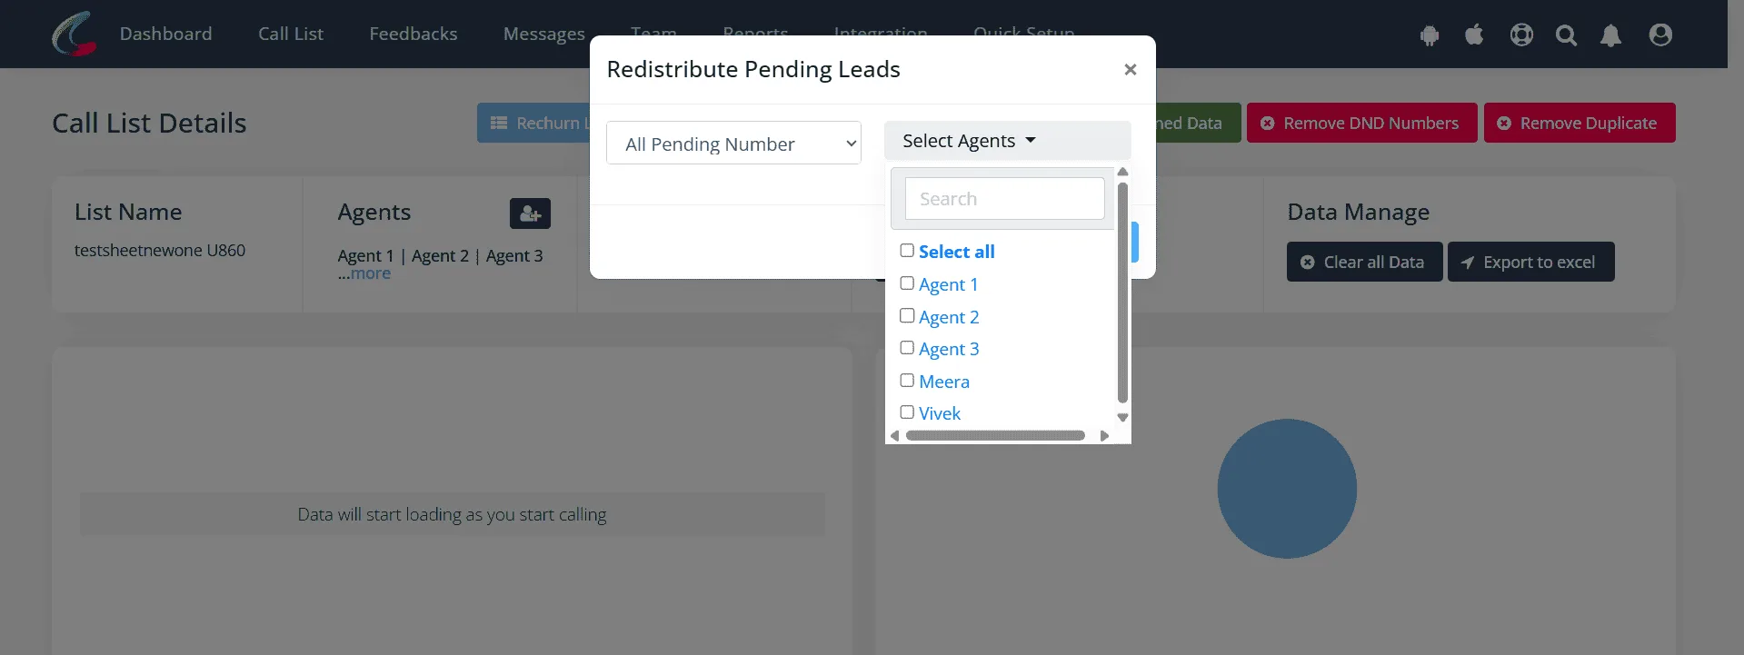This screenshot has height=655, width=1744.
Task: Open the user profile icon
Action: [x=1660, y=35]
